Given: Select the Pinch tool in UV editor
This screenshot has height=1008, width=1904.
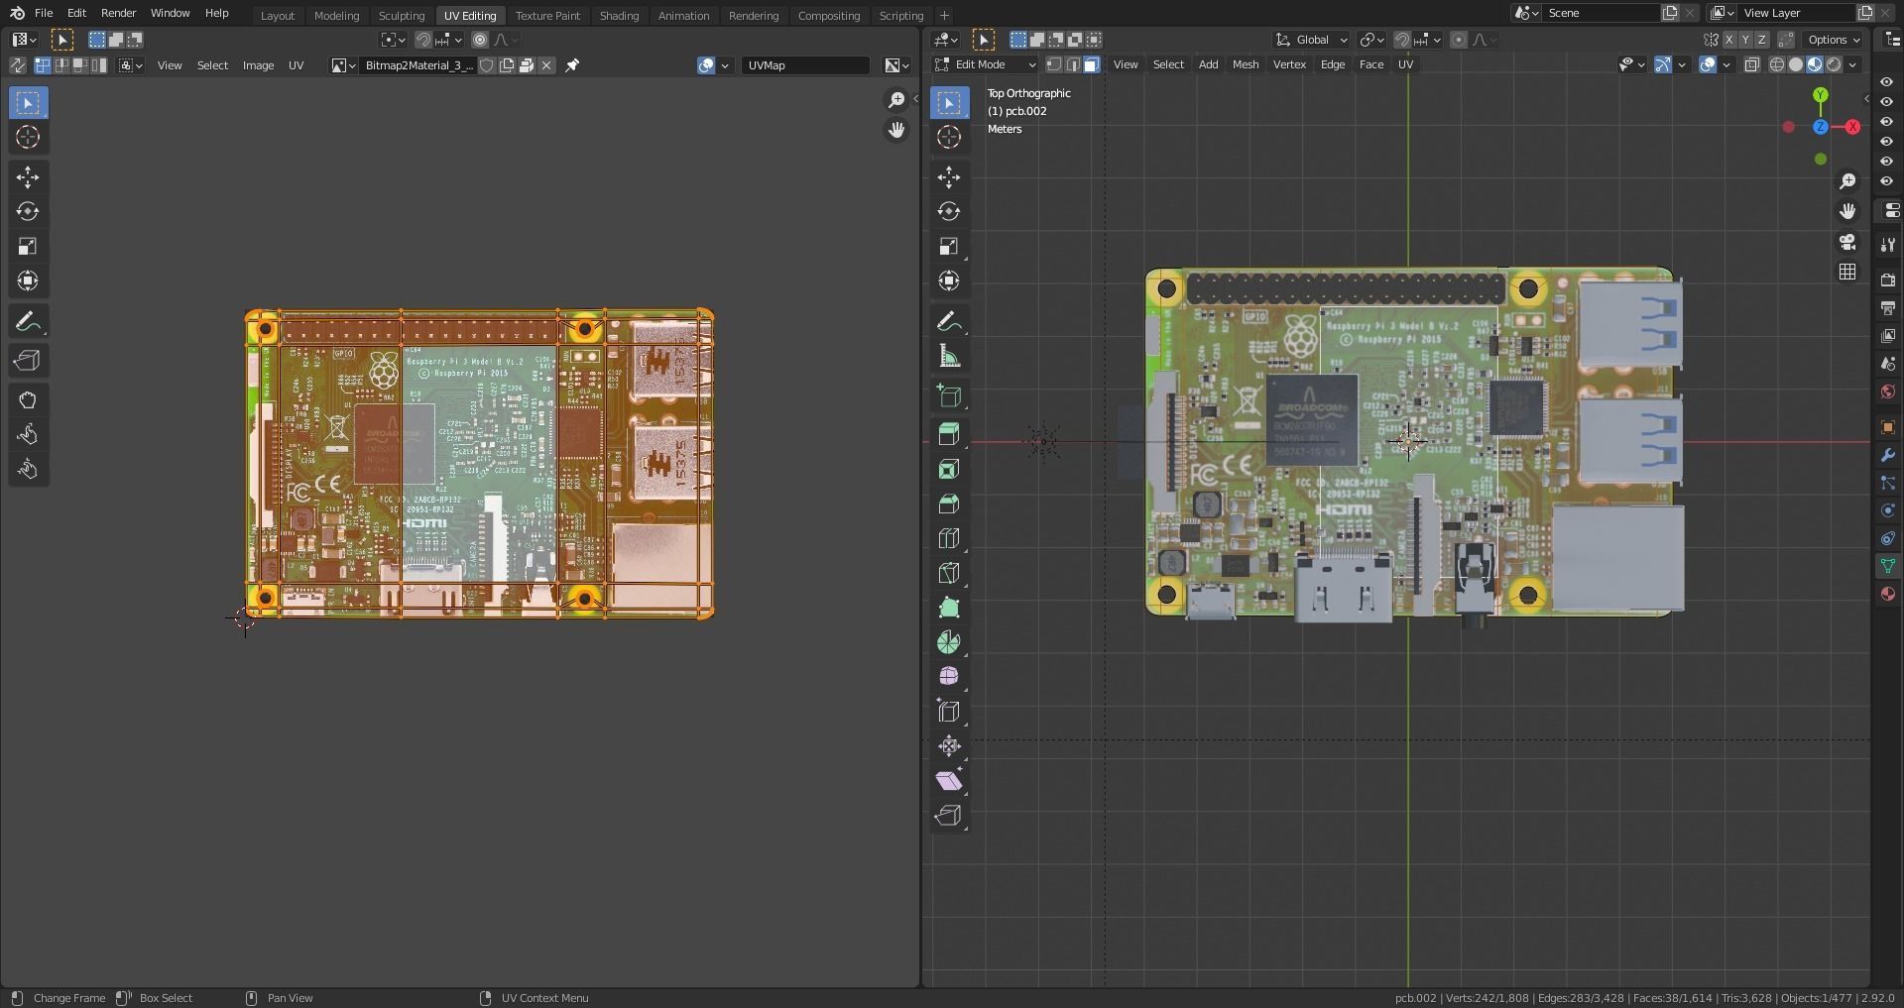Looking at the screenshot, I should [x=28, y=469].
